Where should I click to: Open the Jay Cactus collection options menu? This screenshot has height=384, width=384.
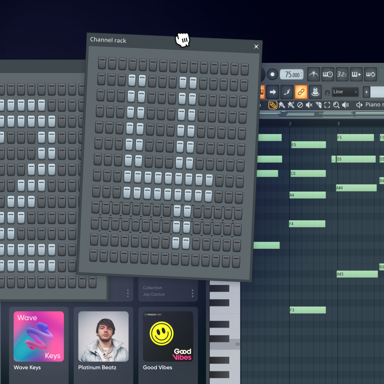coord(192,293)
